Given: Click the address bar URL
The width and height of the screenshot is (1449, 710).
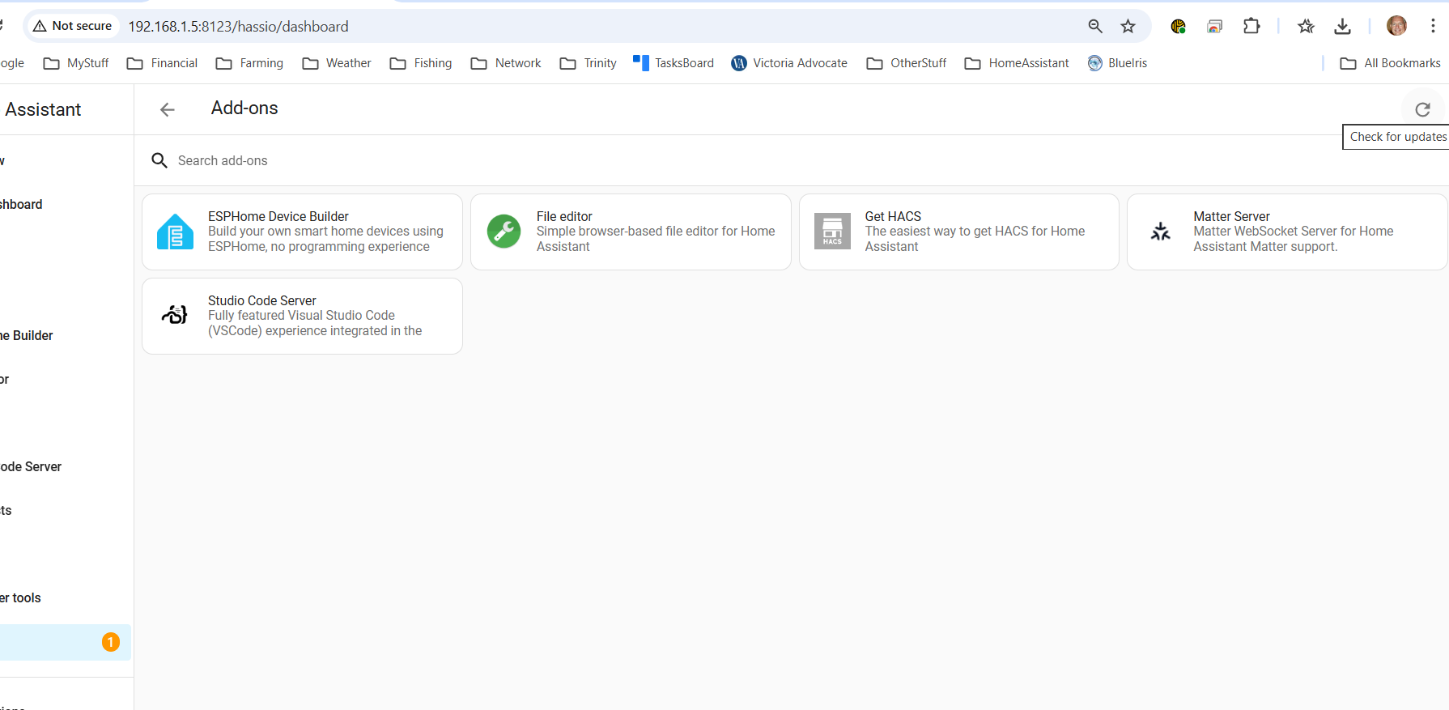Looking at the screenshot, I should 239,27.
